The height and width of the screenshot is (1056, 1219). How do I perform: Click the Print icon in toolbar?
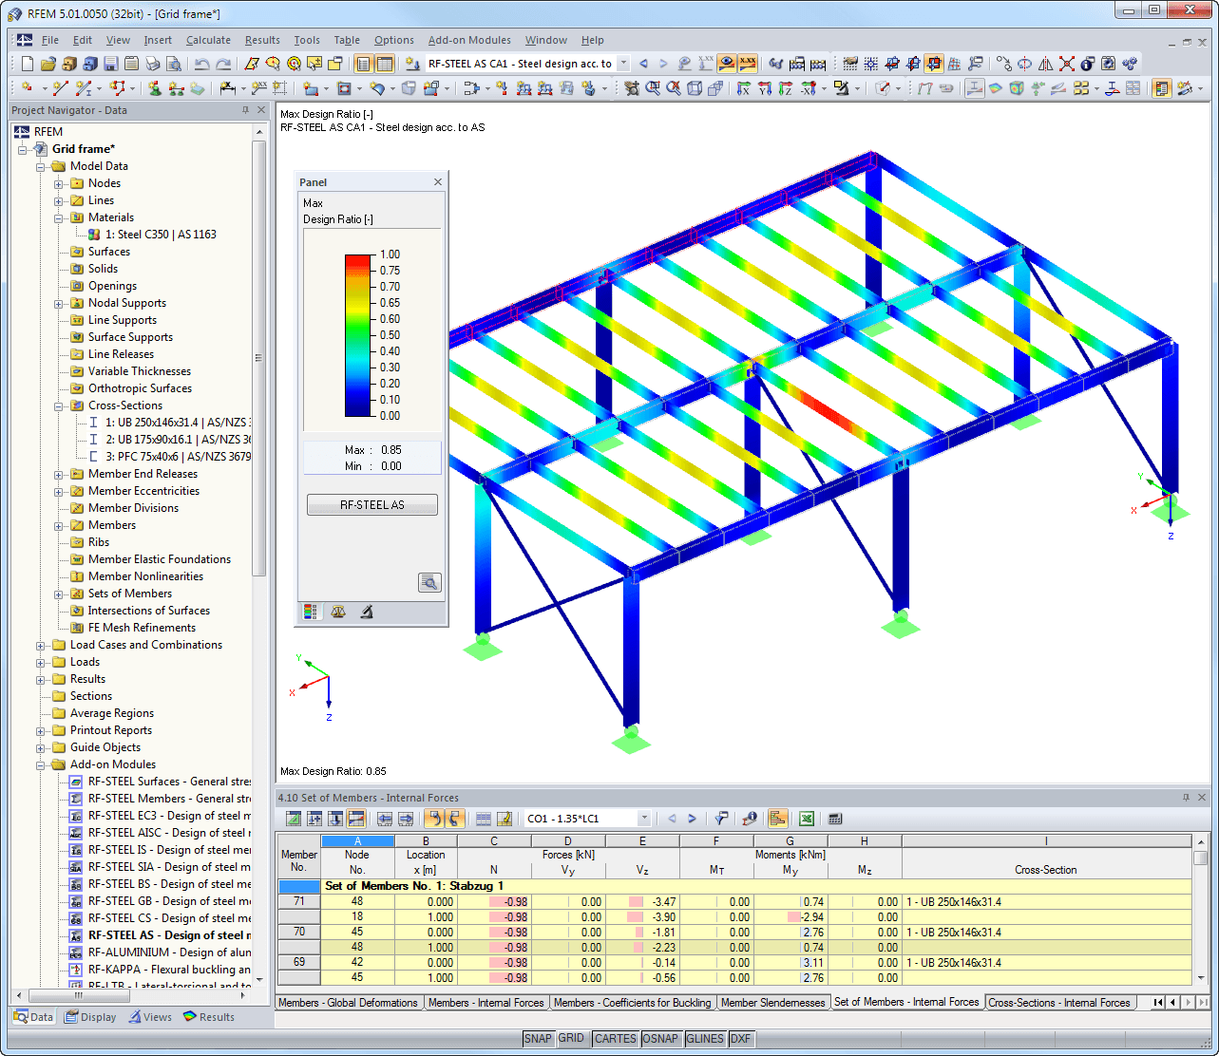[x=153, y=64]
